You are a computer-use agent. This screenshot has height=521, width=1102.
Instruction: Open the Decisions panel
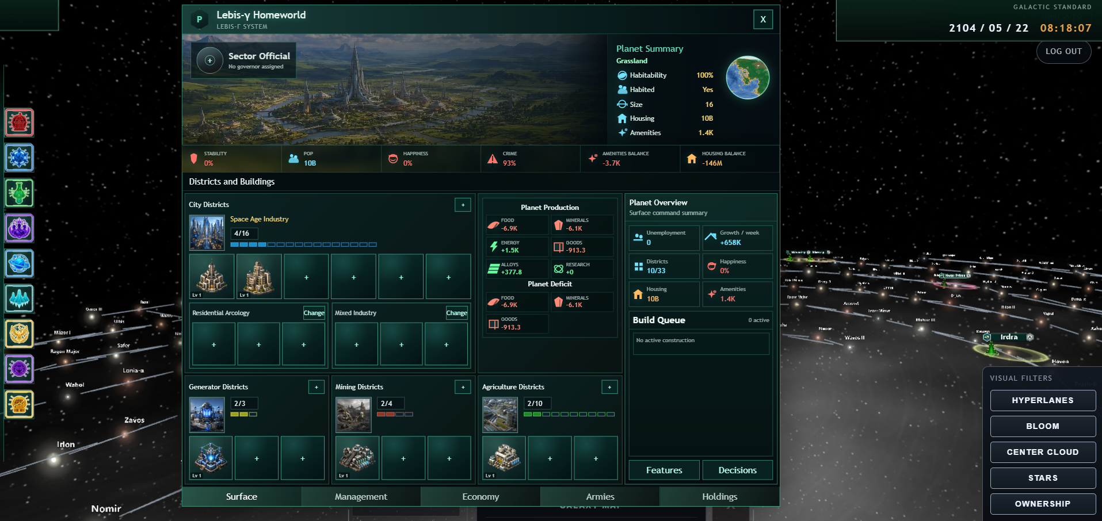tap(738, 470)
